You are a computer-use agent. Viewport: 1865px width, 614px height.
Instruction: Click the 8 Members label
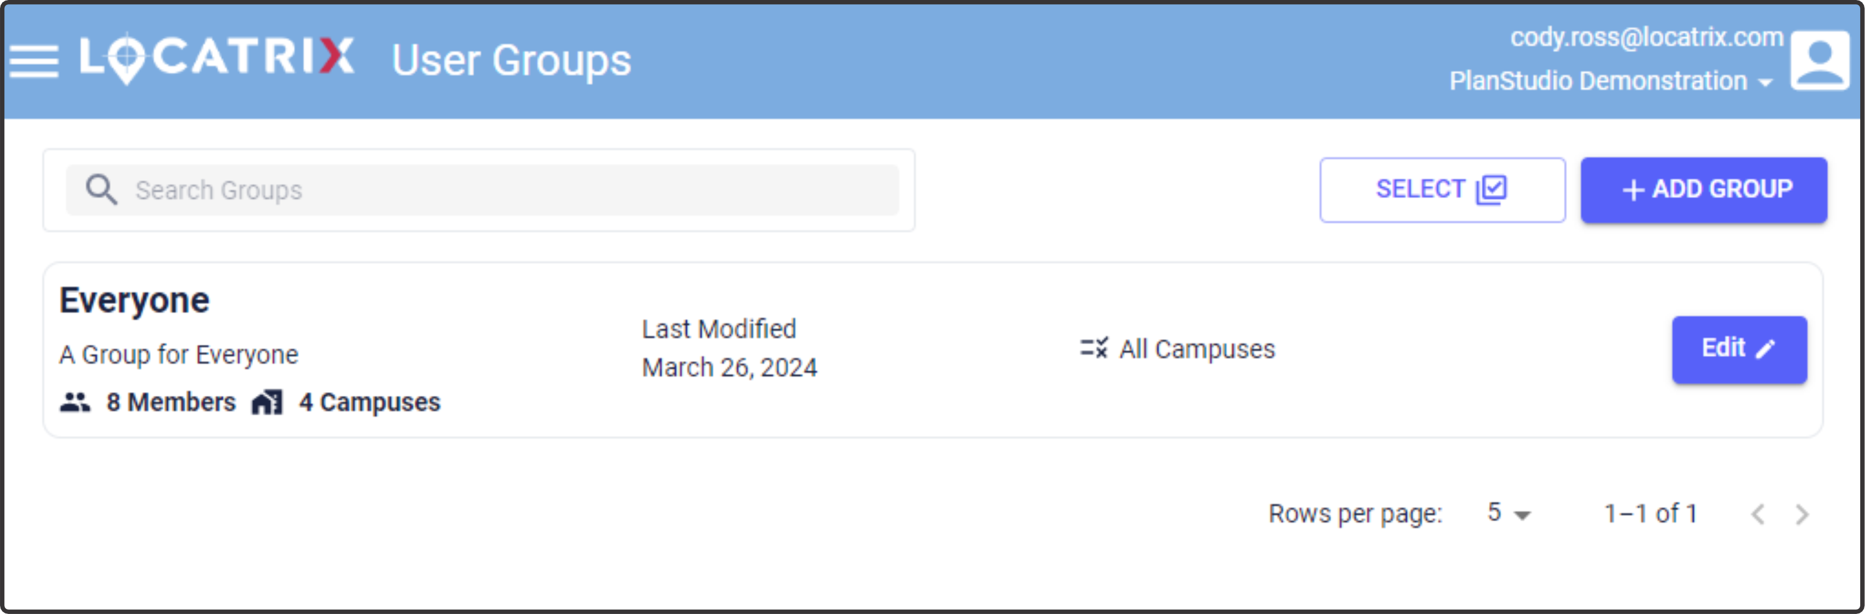coord(171,402)
